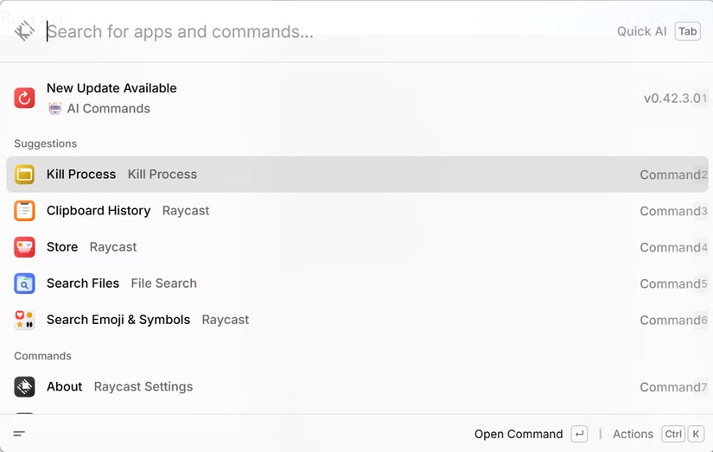Click the About Raycast Settings icon
The image size is (713, 452).
coord(24,387)
